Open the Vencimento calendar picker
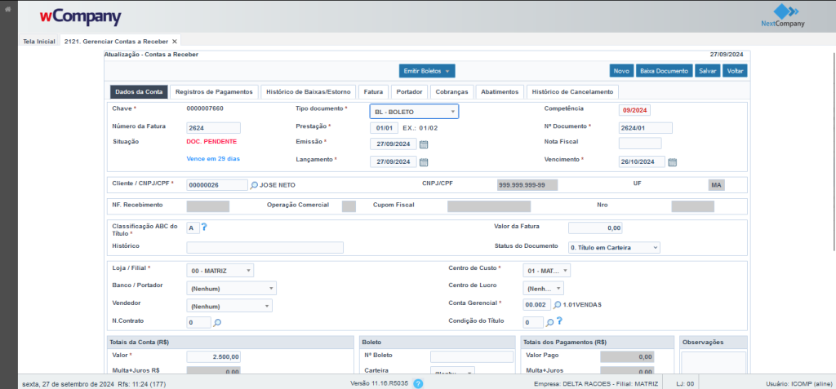836x389 pixels. pos(673,162)
